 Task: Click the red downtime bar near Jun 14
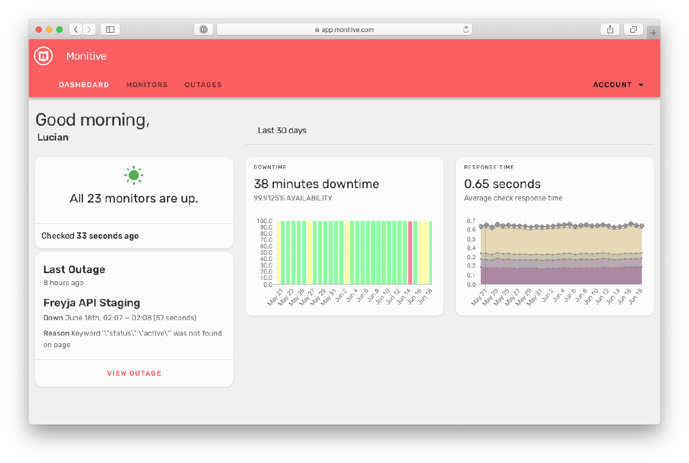pyautogui.click(x=411, y=252)
